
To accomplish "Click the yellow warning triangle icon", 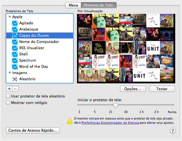I will point(70,121).
